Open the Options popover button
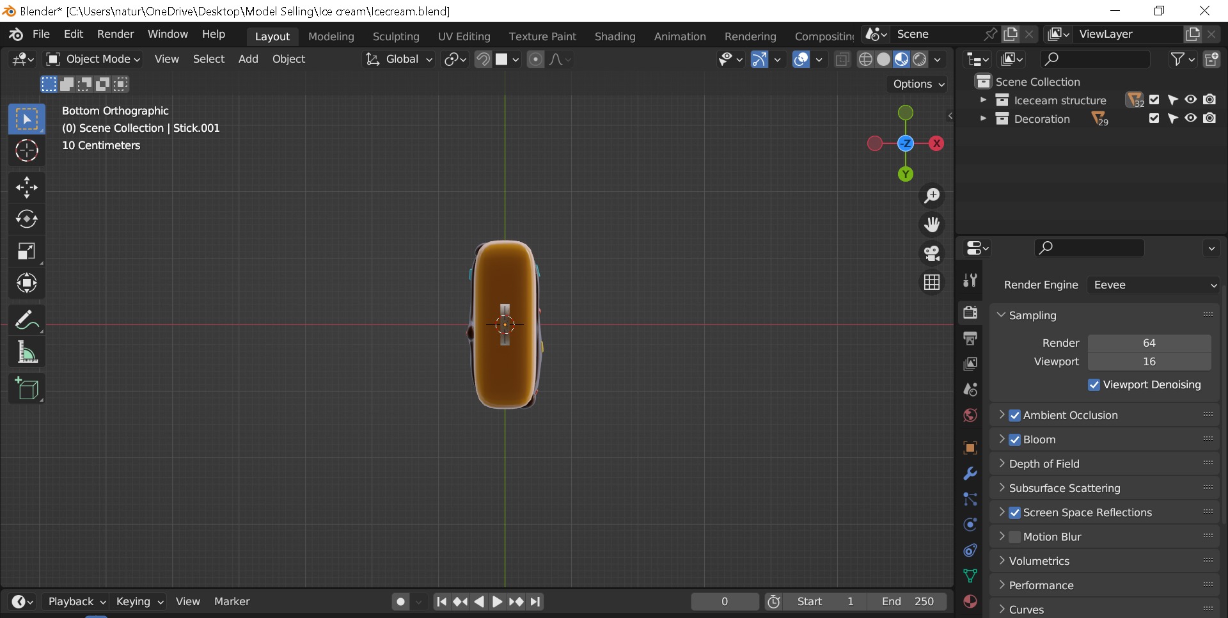 coord(918,84)
